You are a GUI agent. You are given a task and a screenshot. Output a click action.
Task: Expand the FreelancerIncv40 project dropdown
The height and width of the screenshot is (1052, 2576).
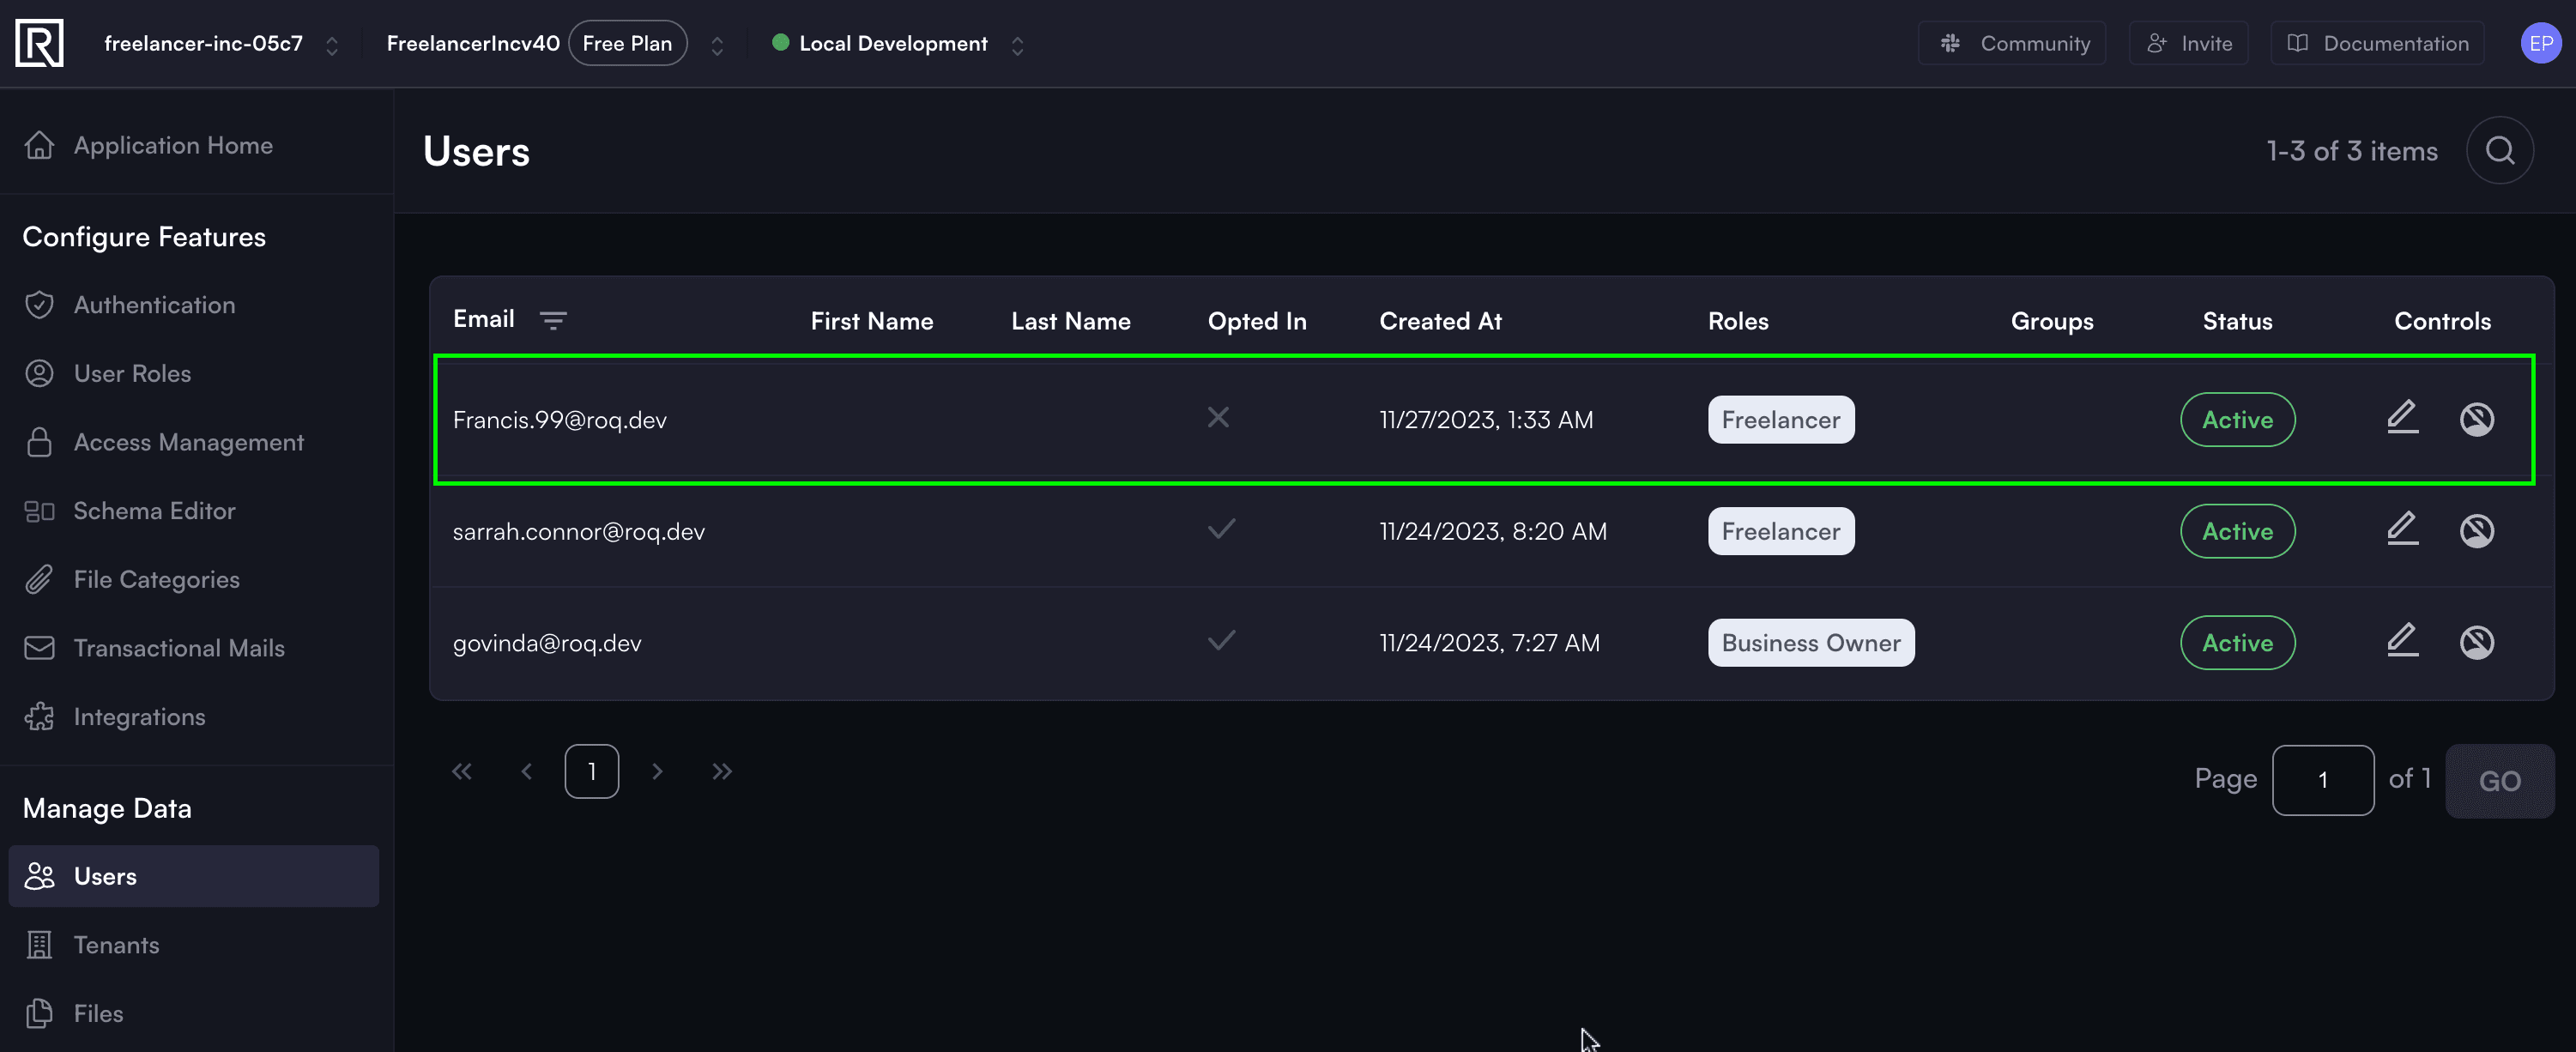pos(717,45)
